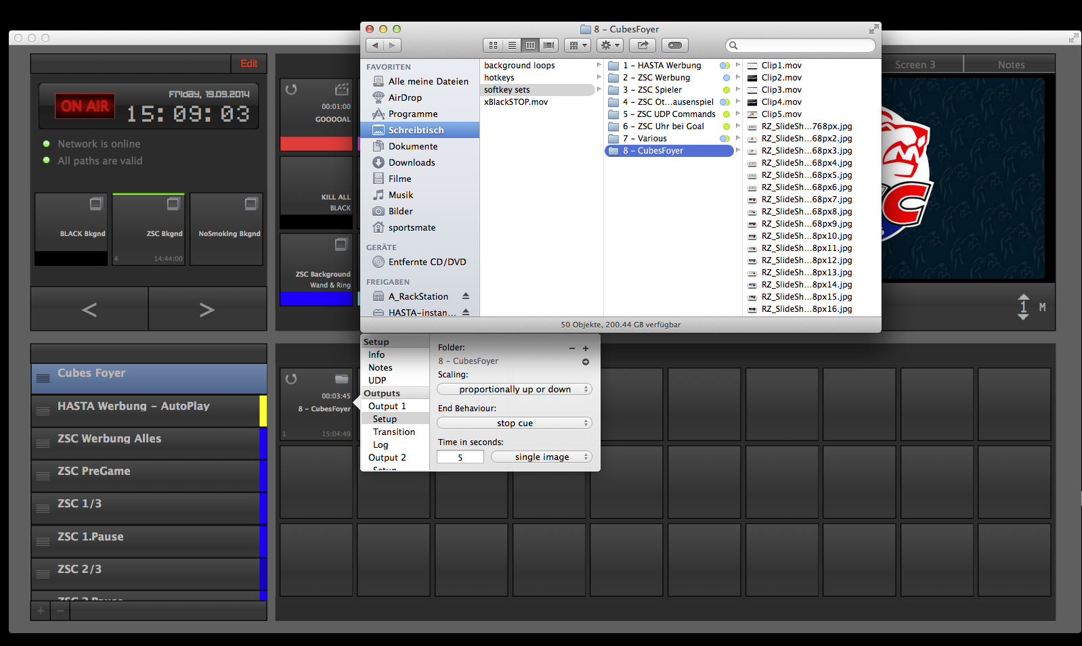This screenshot has height=646, width=1082.
Task: Remove playlist with minus button
Action: (60, 611)
